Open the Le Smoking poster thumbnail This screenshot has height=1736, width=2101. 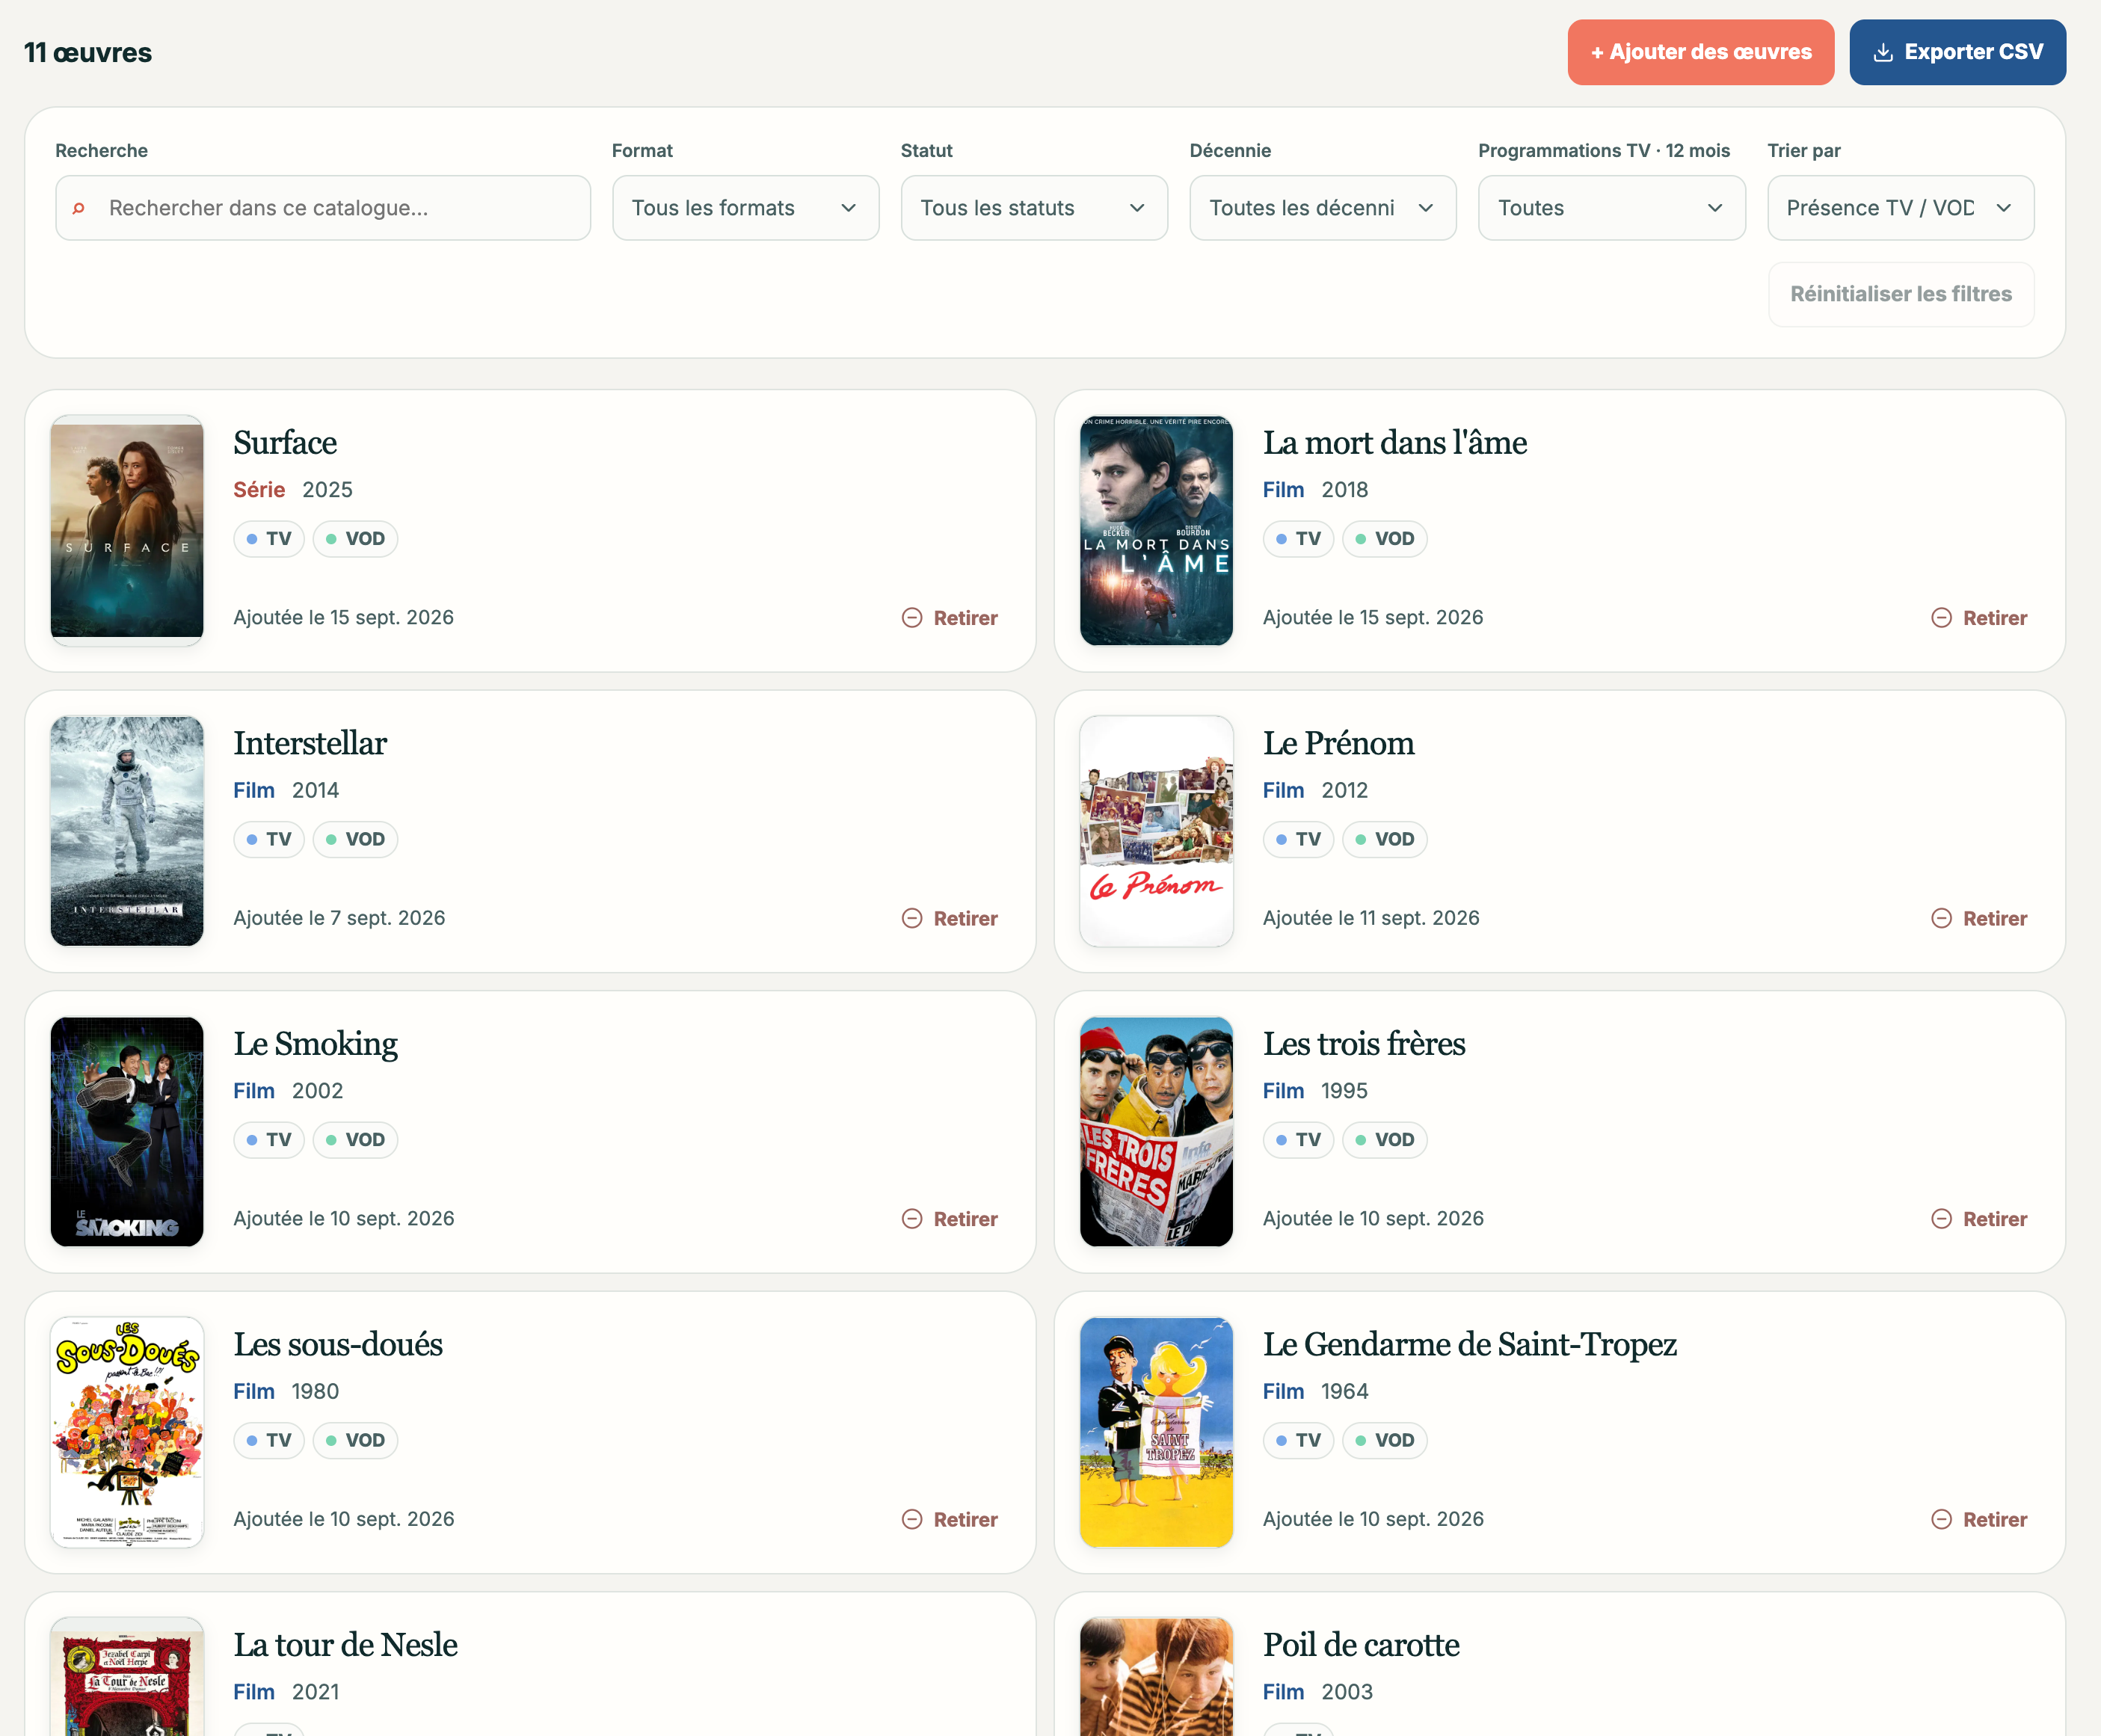coord(127,1132)
